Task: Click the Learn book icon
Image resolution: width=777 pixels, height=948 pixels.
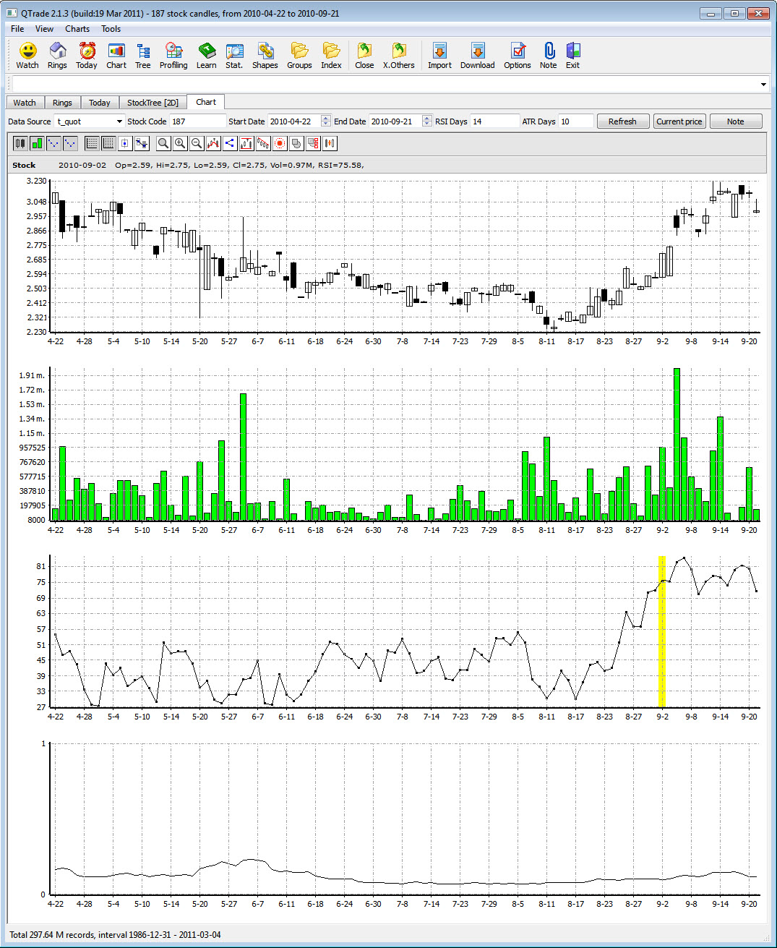Action: [206, 56]
